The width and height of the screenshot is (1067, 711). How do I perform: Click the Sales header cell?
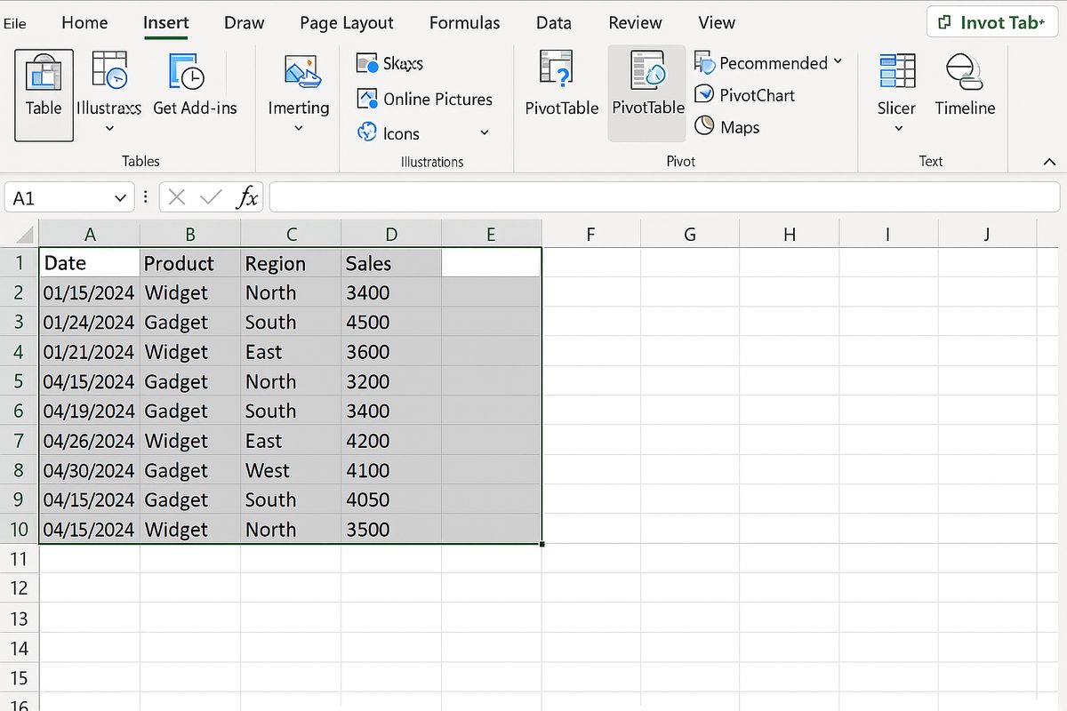click(391, 263)
